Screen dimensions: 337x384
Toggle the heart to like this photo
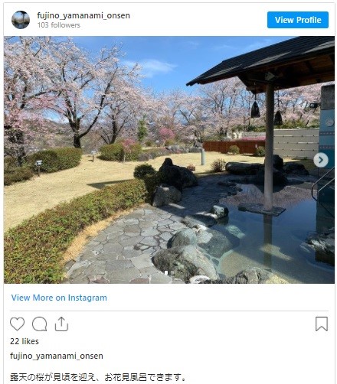tap(17, 324)
